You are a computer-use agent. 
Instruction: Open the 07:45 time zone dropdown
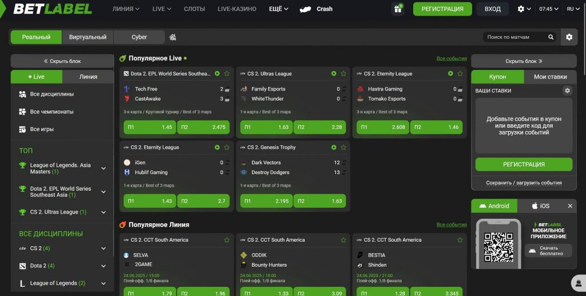[x=549, y=9]
